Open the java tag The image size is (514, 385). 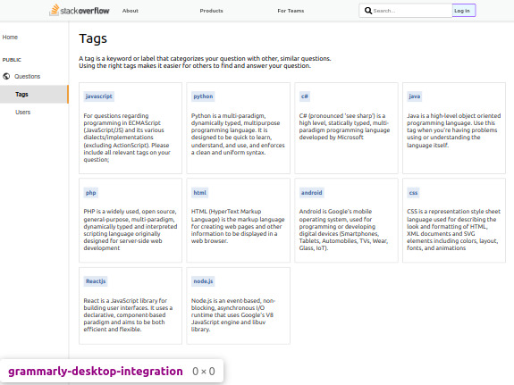[415, 96]
